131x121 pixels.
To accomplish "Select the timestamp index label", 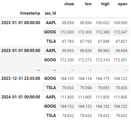I will pyautogui.click(x=30, y=13).
